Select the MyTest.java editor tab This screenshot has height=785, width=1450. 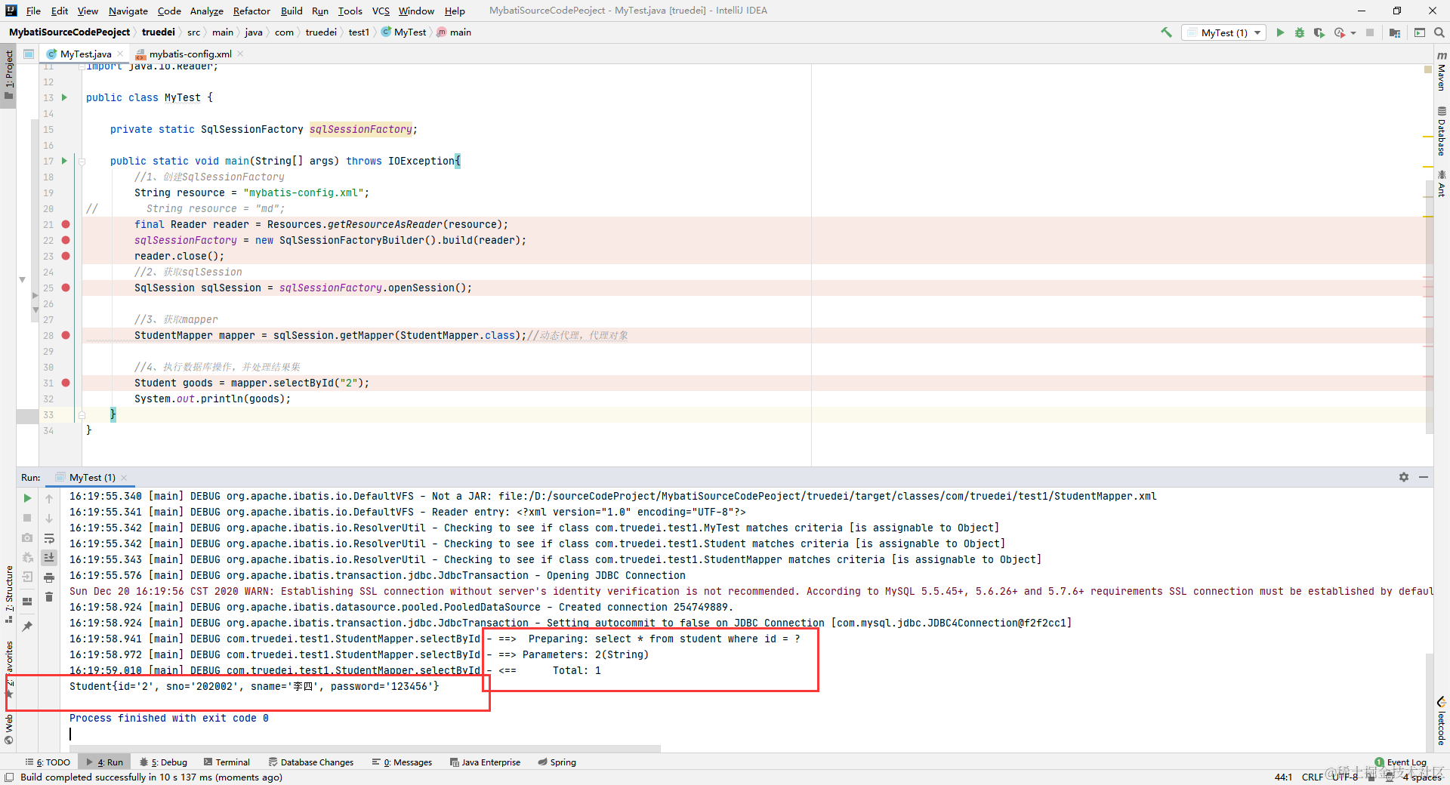[x=85, y=54]
